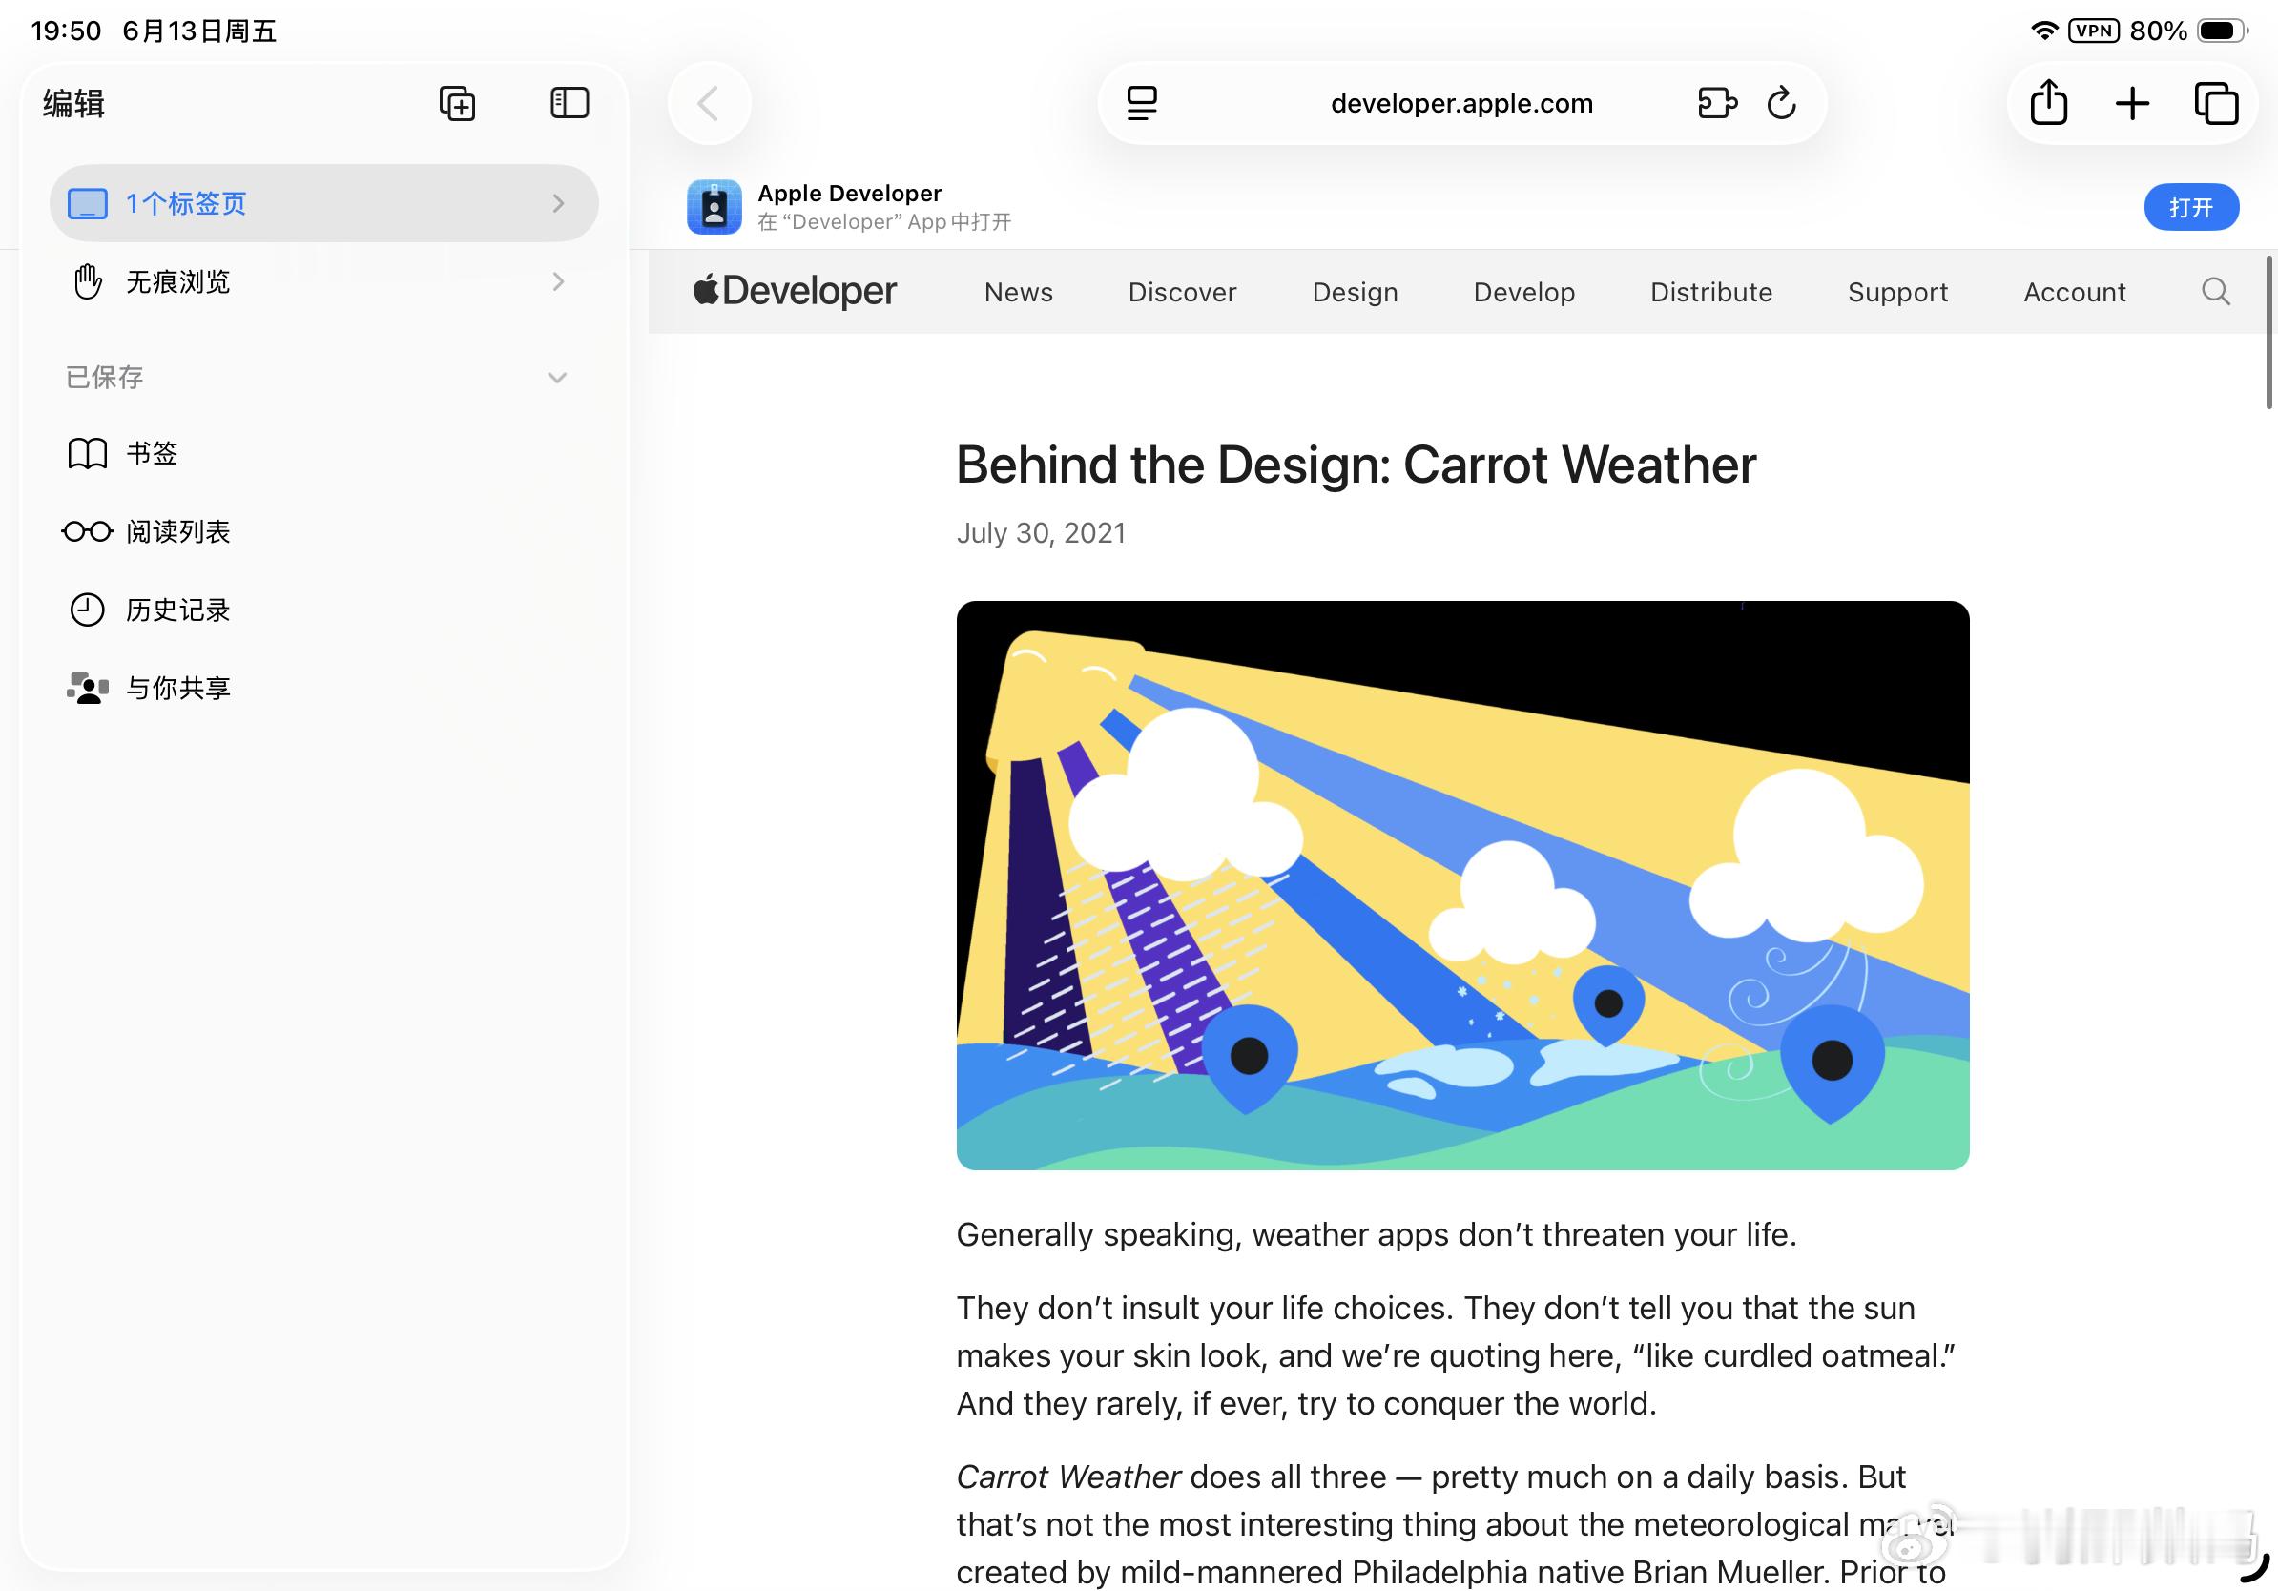Viewport: 2278px width, 1591px height.
Task: Click the 1个标签页 label text
Action: [185, 203]
